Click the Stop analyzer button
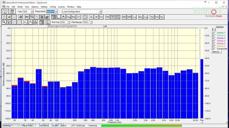 coord(12,11)
